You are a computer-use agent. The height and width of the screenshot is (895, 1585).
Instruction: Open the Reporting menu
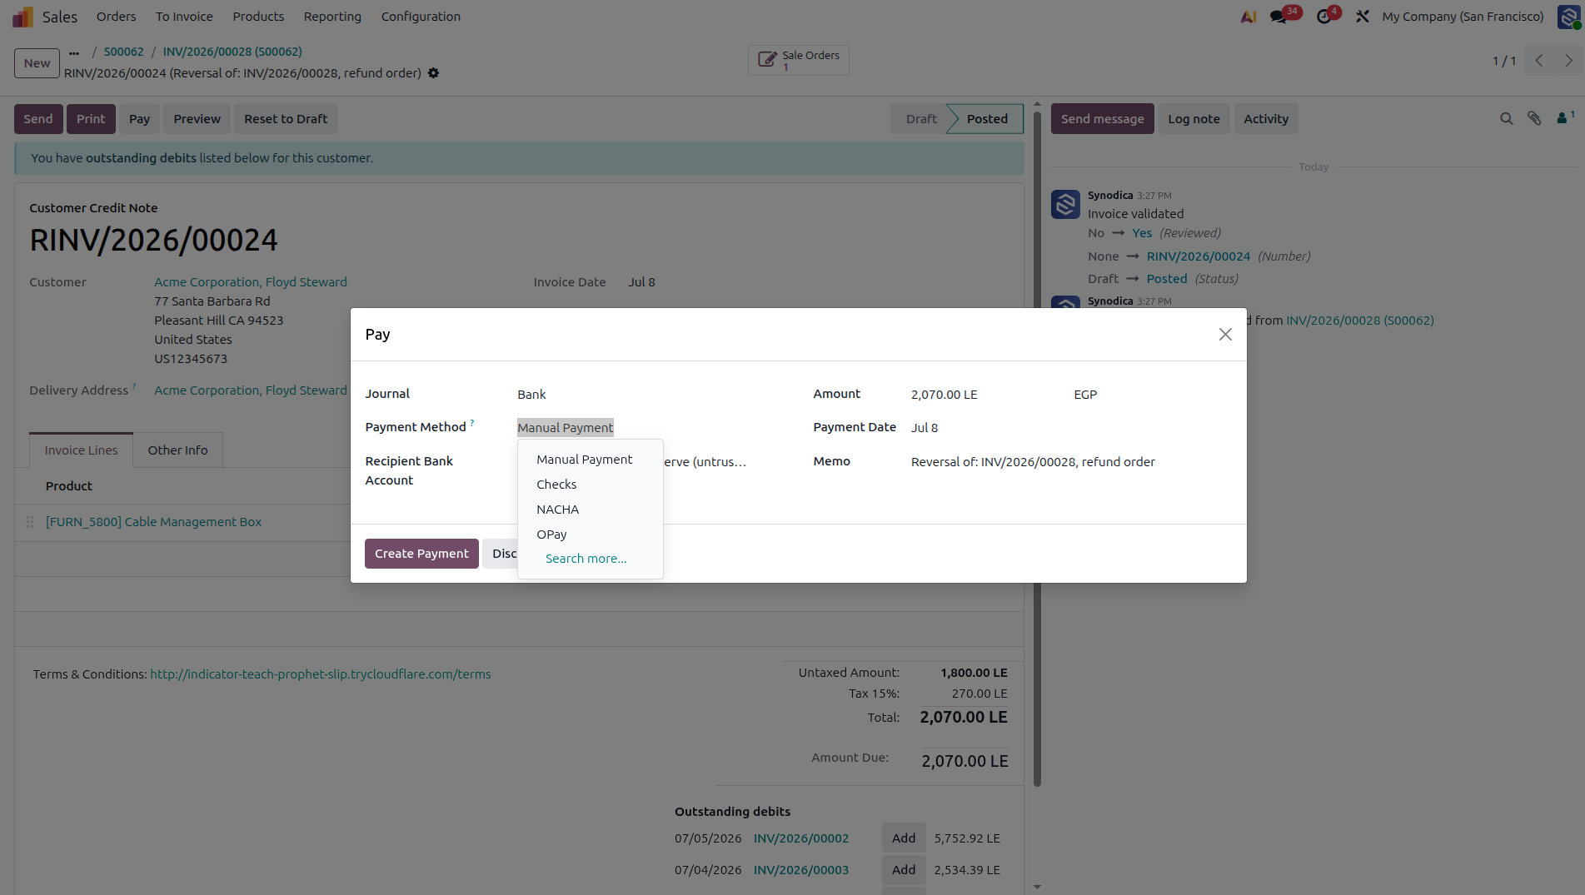[x=332, y=17]
